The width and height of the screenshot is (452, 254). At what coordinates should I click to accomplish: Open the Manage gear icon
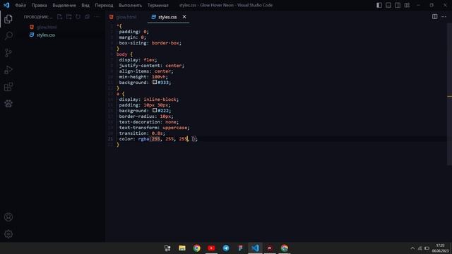pos(8,234)
